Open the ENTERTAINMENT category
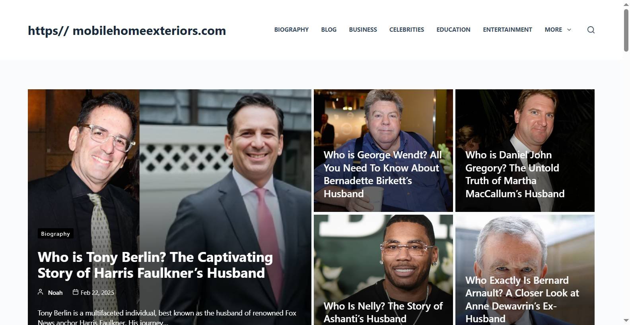The image size is (630, 325). [x=507, y=30]
